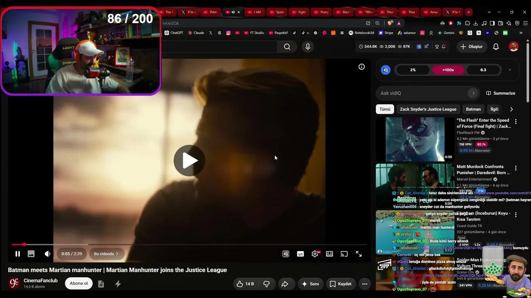Subscribe with the 'Abone ol' button

click(79, 284)
